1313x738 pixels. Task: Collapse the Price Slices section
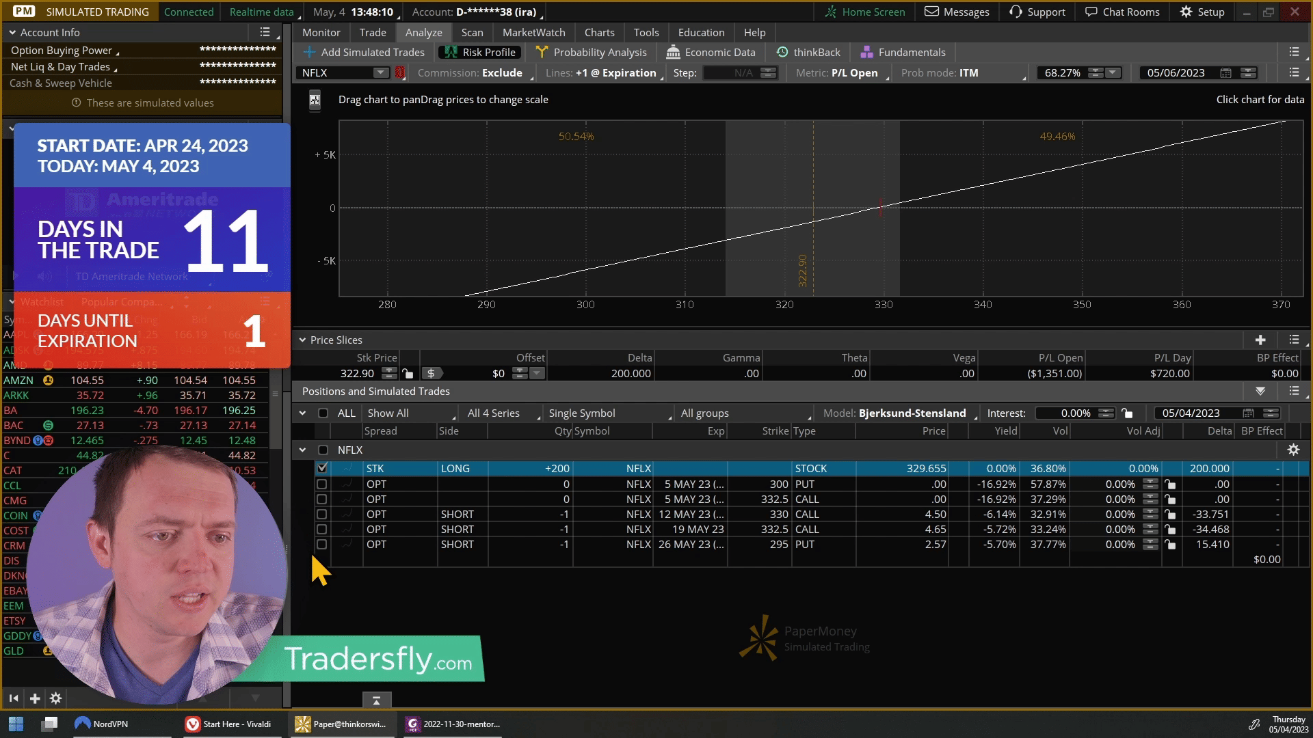(x=302, y=340)
